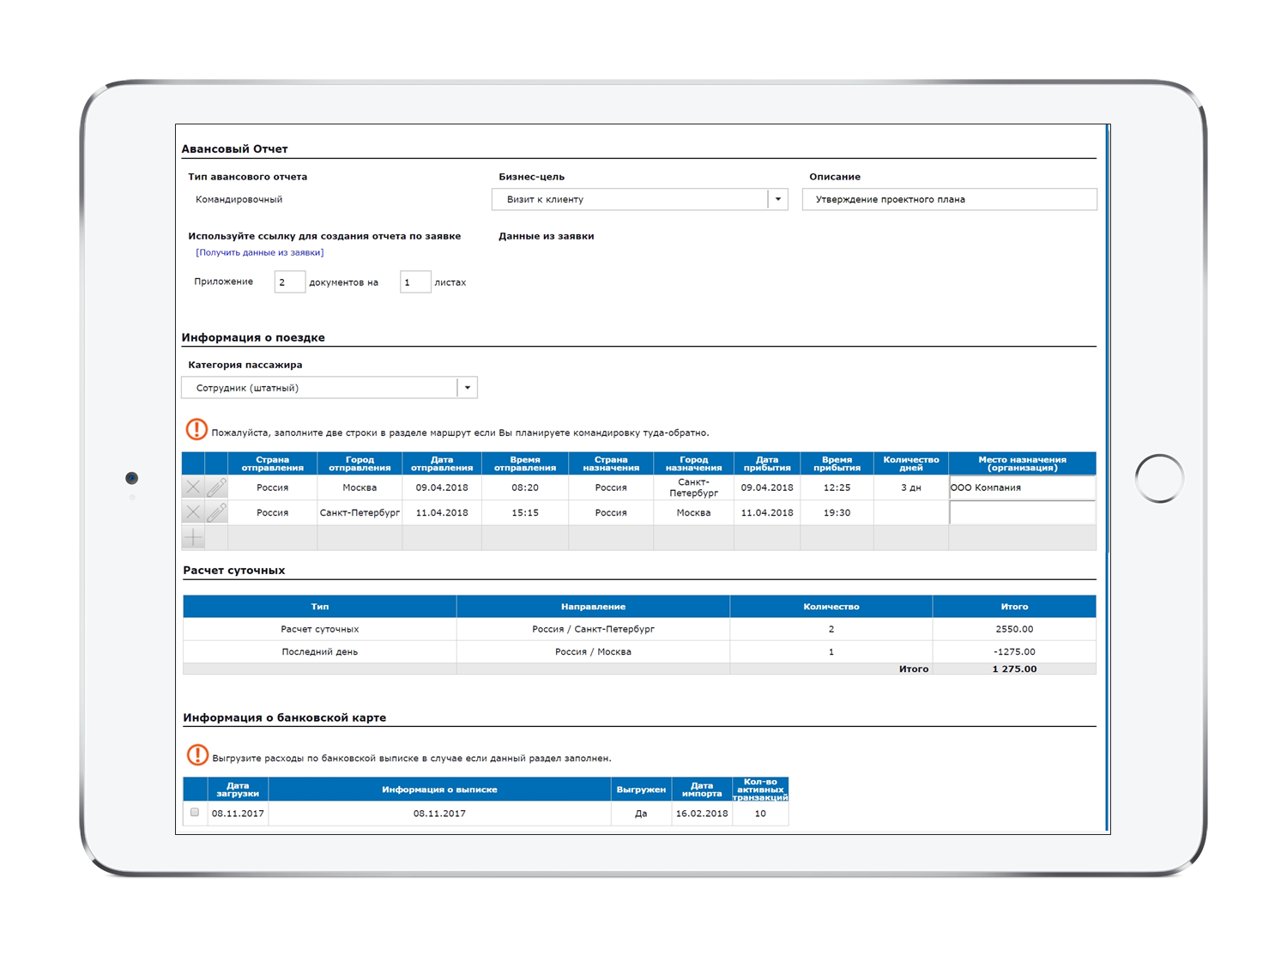Viewport: 1287px width, 956px height.
Task: Add a new route row with plus icon
Action: (193, 538)
